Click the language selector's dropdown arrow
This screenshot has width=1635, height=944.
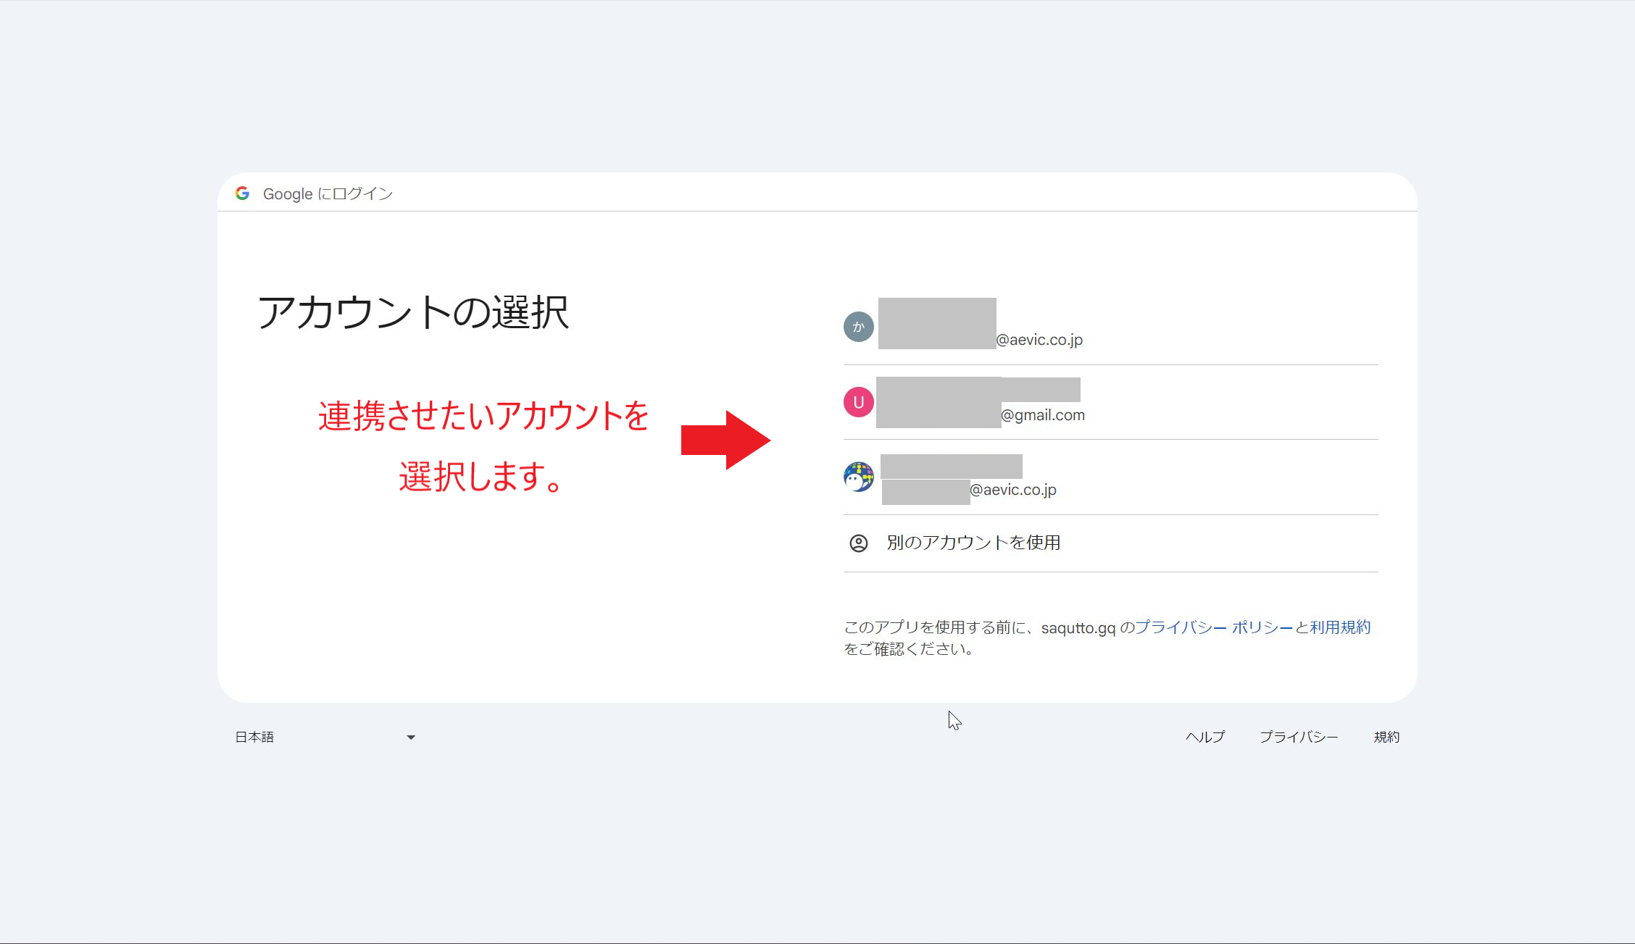point(410,737)
